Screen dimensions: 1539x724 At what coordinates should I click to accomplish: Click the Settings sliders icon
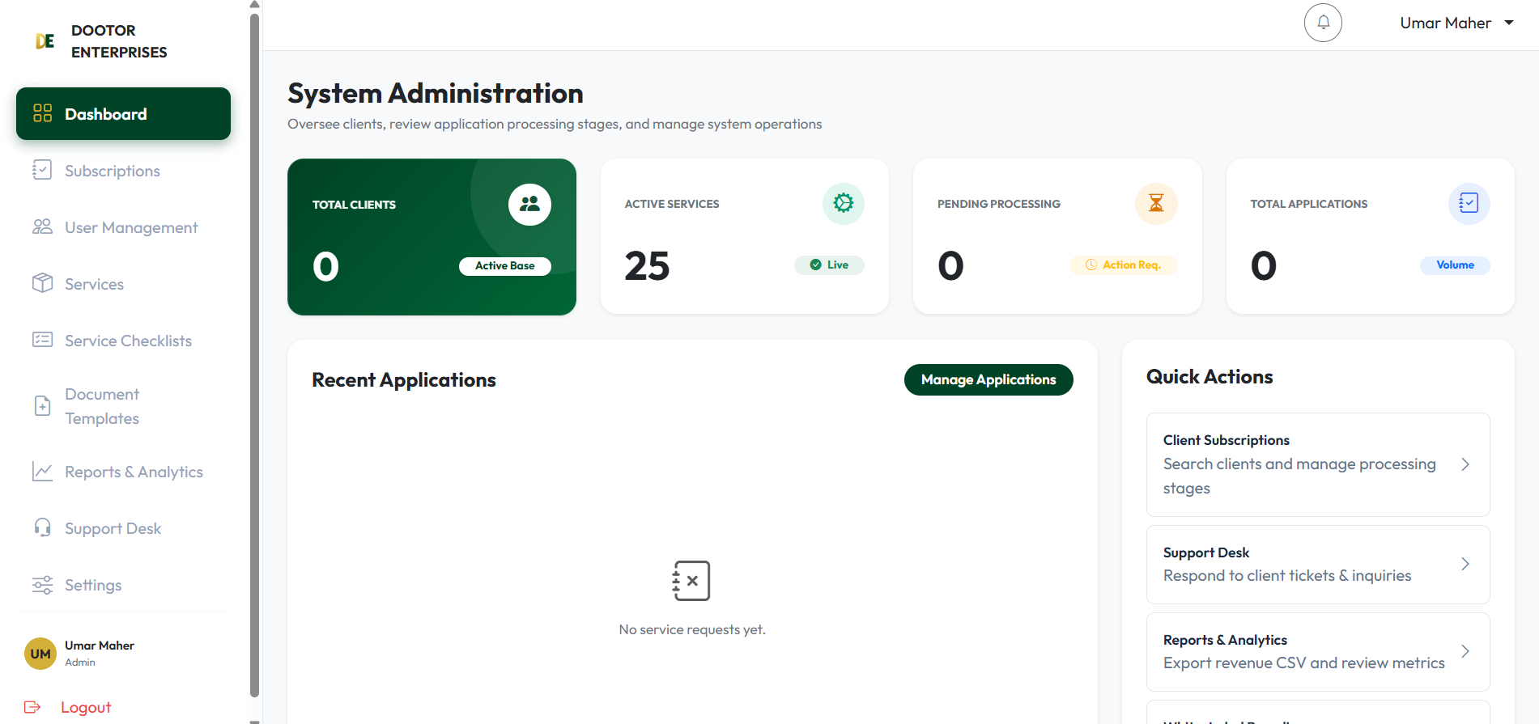42,584
